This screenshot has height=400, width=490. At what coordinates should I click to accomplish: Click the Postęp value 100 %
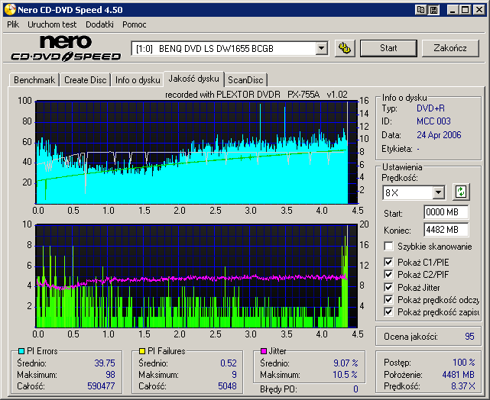tap(464, 363)
